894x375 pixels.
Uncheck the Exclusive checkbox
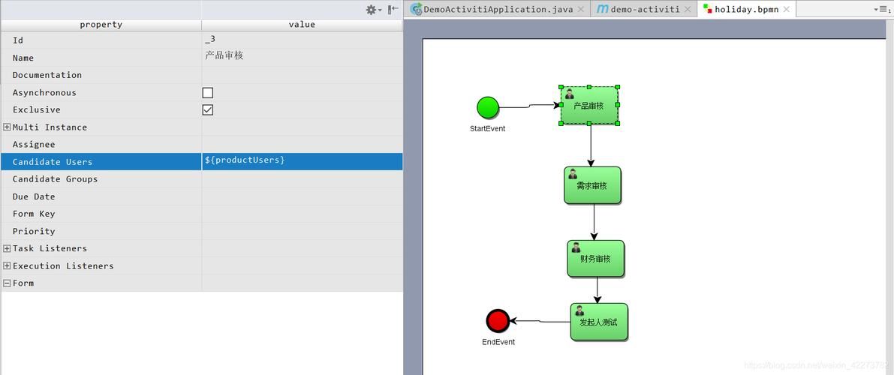pyautogui.click(x=208, y=110)
